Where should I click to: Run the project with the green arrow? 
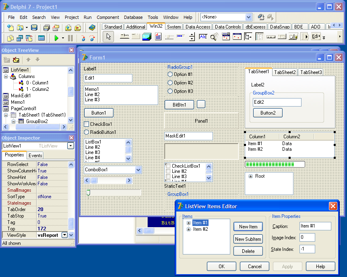tap(56, 38)
